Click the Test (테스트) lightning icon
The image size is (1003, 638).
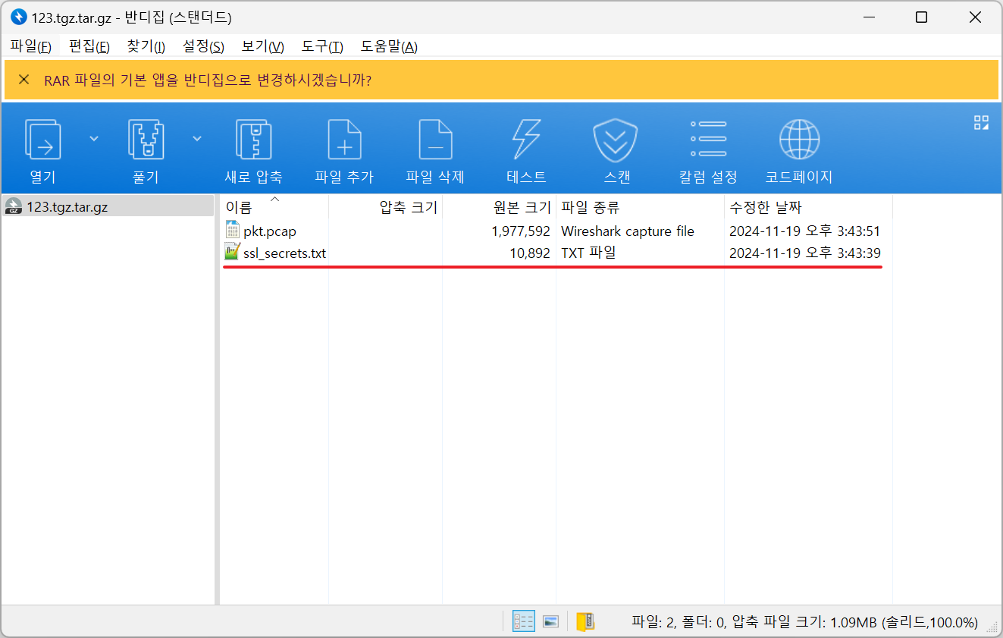pyautogui.click(x=526, y=140)
